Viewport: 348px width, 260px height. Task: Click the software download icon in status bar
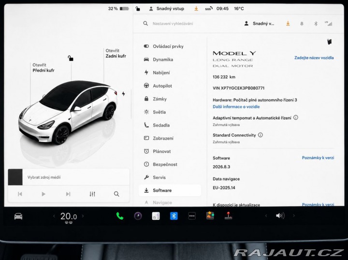196,9
